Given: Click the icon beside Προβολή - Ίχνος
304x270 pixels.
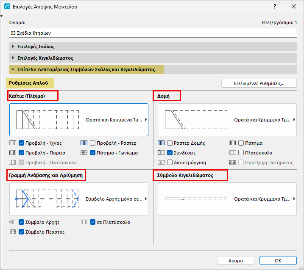Looking at the screenshot, I should tap(13, 143).
